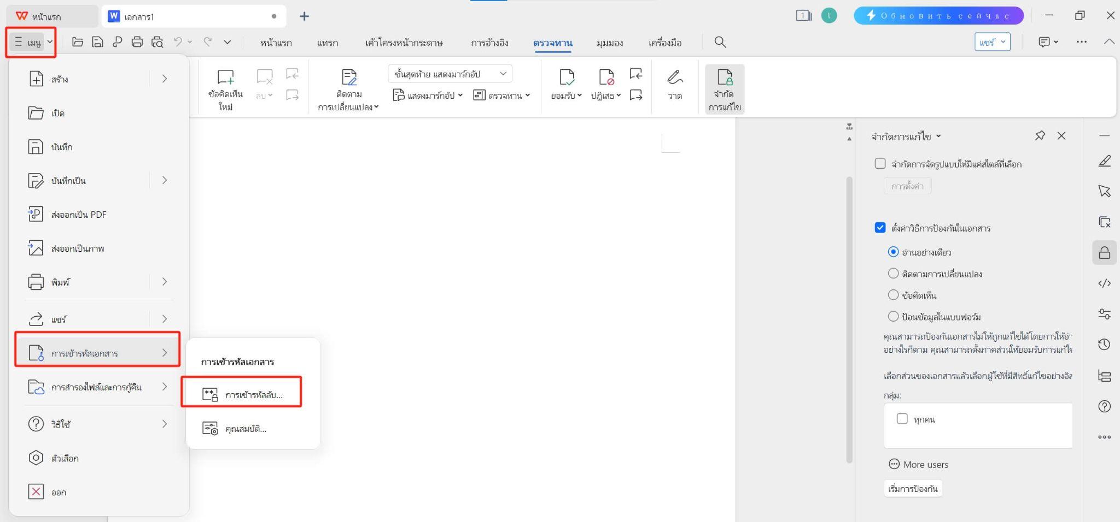The image size is (1120, 522).
Task: Open the history clock icon in right sidebar
Action: tap(1104, 345)
